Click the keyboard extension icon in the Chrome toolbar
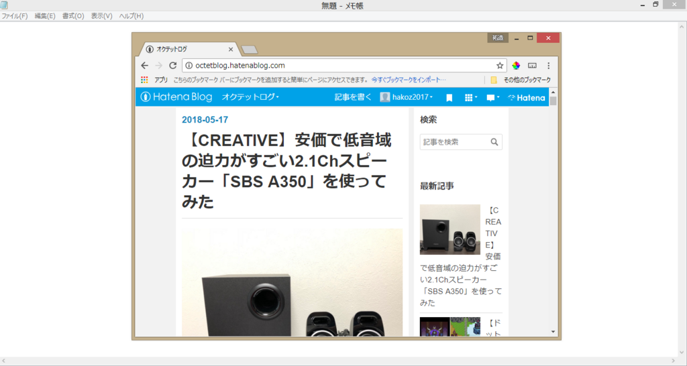Image resolution: width=687 pixels, height=366 pixels. click(532, 66)
